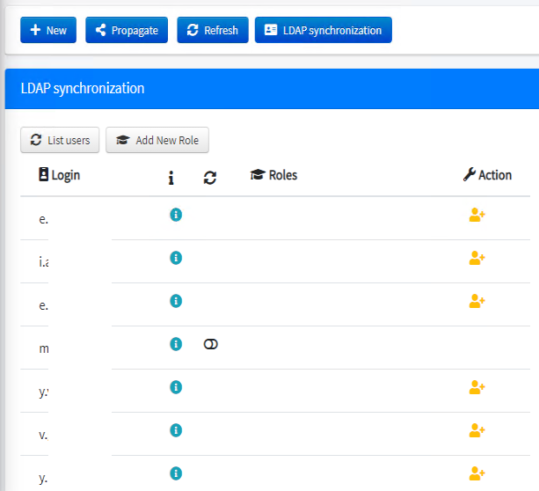
Task: Click the LDAP synchronization panel title
Action: 83,88
